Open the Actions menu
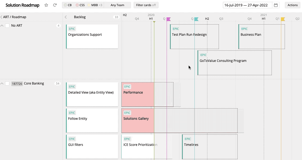Image resolution: width=302 pixels, height=160 pixels. [293, 5]
